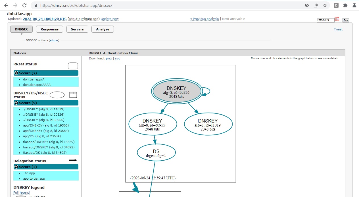
Task: Collapse the Delegation status Secure (2) list
Action: tap(16, 167)
